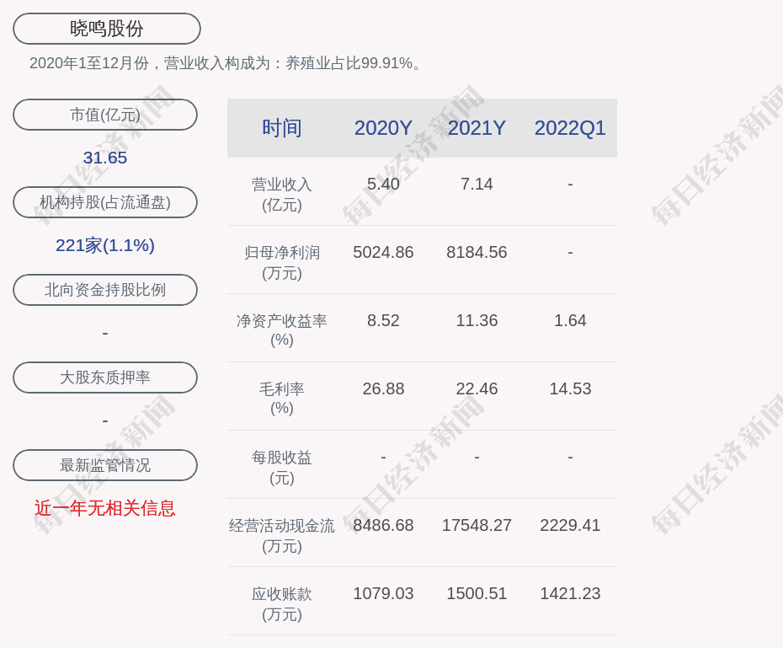Select the operating cash flow value 17548.27
783x648 pixels.
(x=477, y=525)
